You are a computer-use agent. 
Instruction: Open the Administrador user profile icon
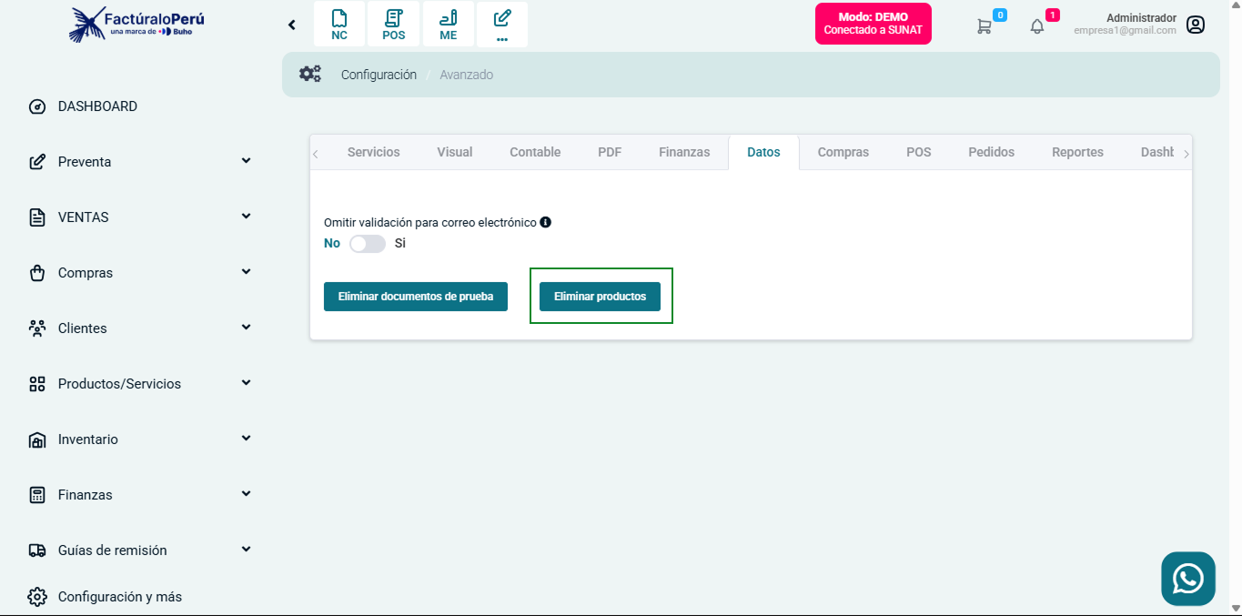(1196, 25)
